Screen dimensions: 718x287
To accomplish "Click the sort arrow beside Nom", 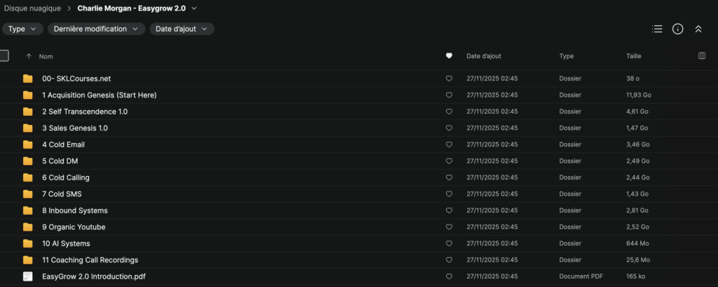I will click(29, 56).
